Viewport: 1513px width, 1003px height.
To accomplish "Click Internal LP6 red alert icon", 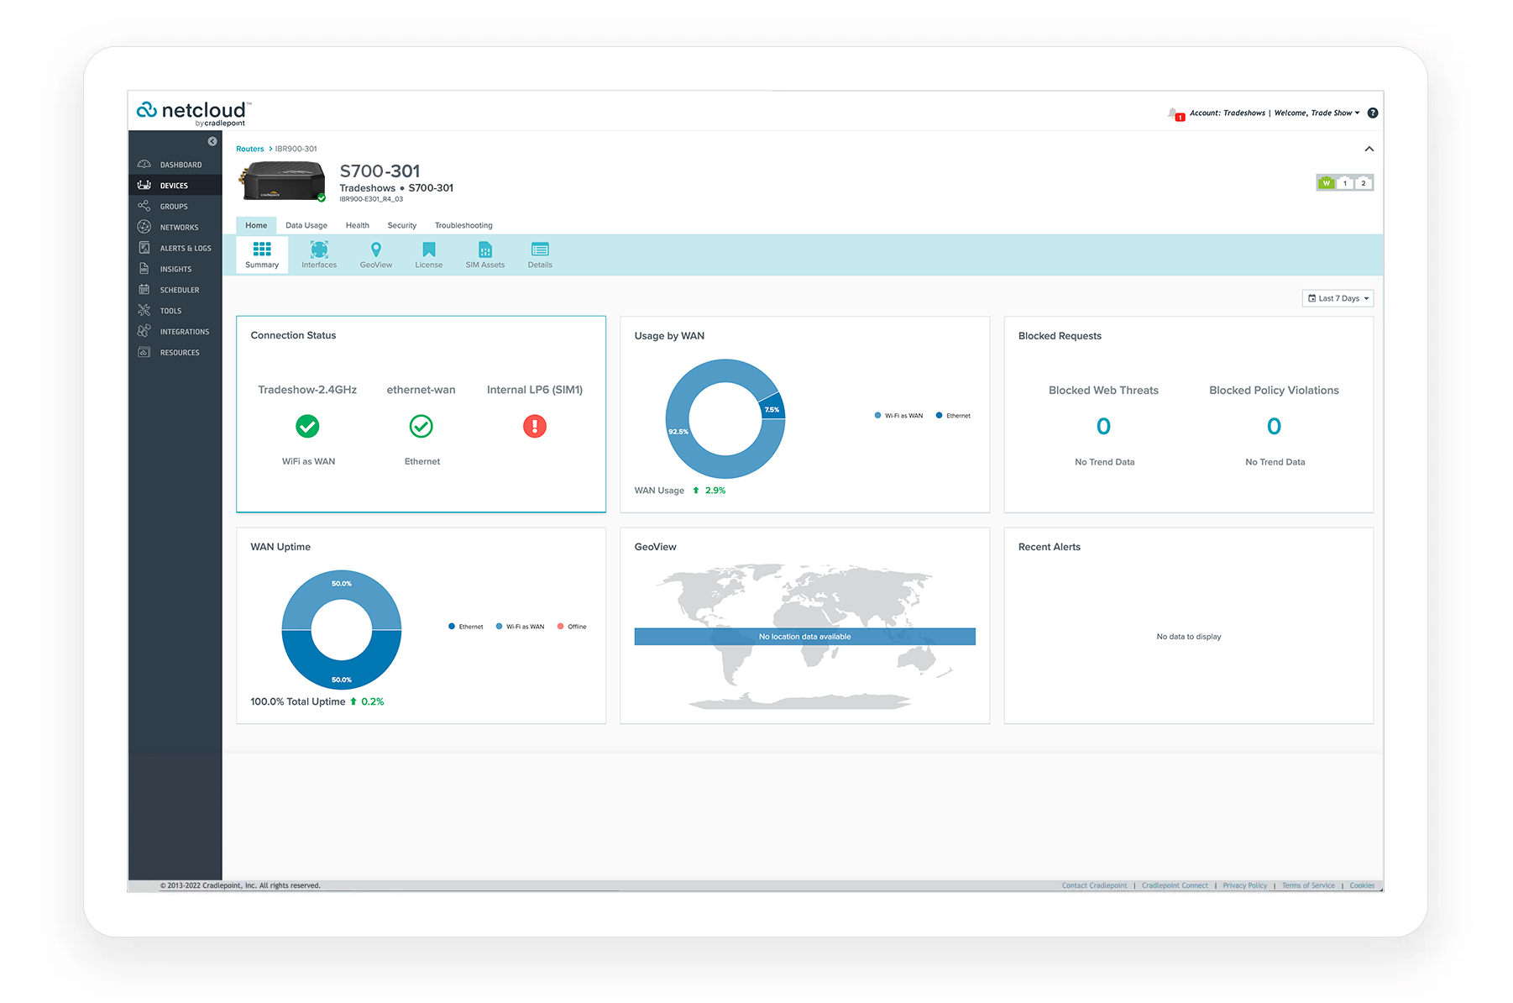I will tap(535, 427).
